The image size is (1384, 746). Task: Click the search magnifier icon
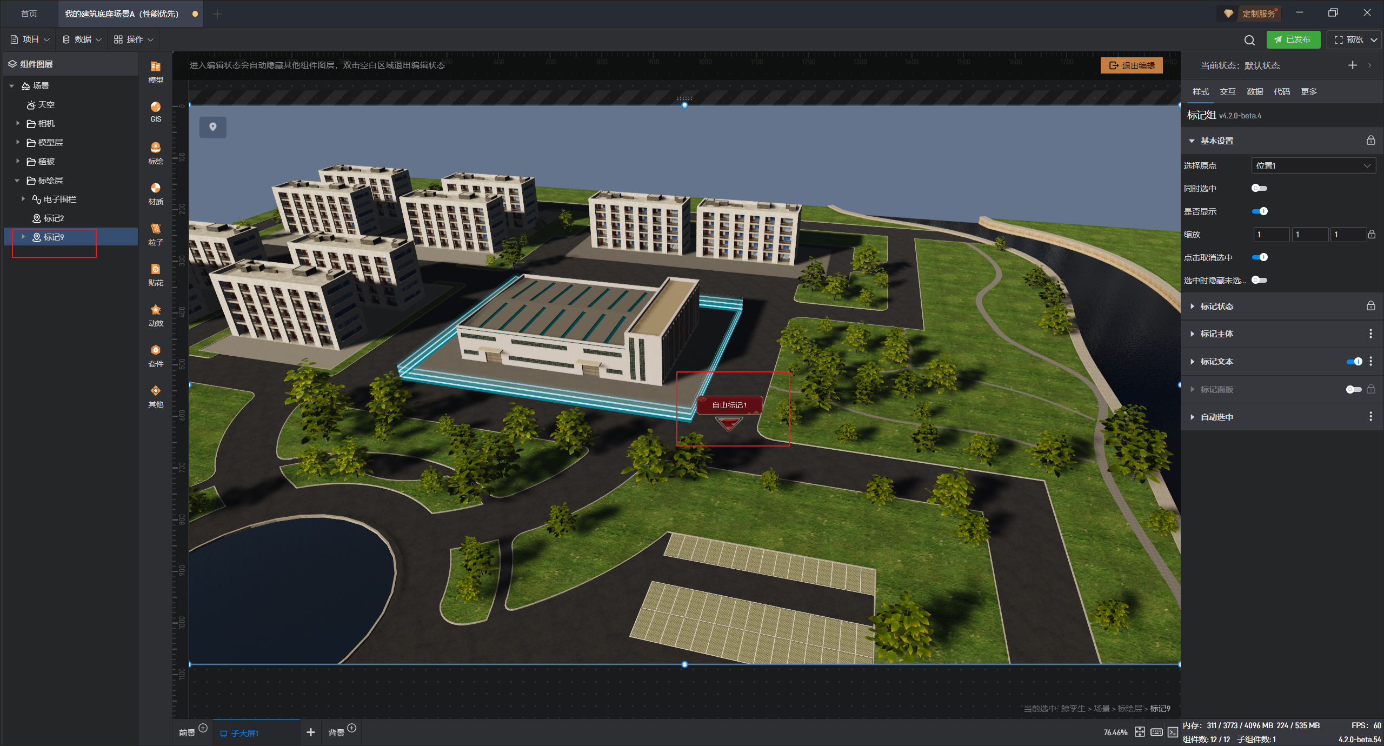tap(1249, 40)
